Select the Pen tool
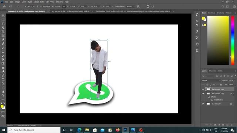 tap(3, 75)
